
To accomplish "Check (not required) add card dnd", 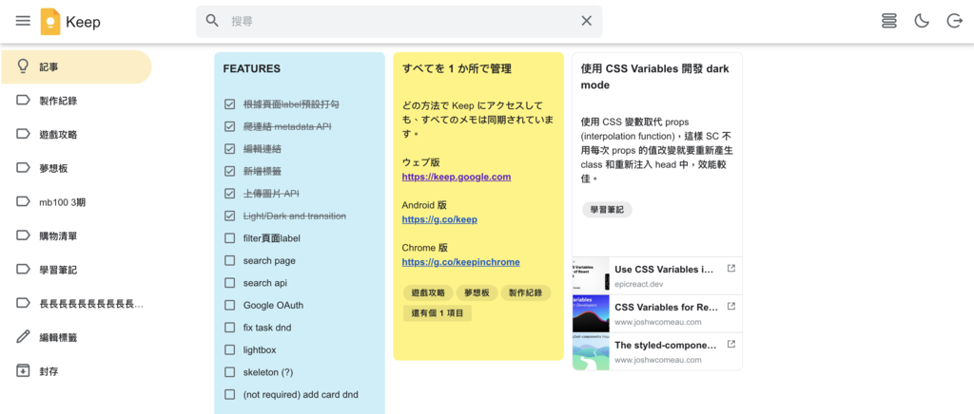I will point(230,394).
